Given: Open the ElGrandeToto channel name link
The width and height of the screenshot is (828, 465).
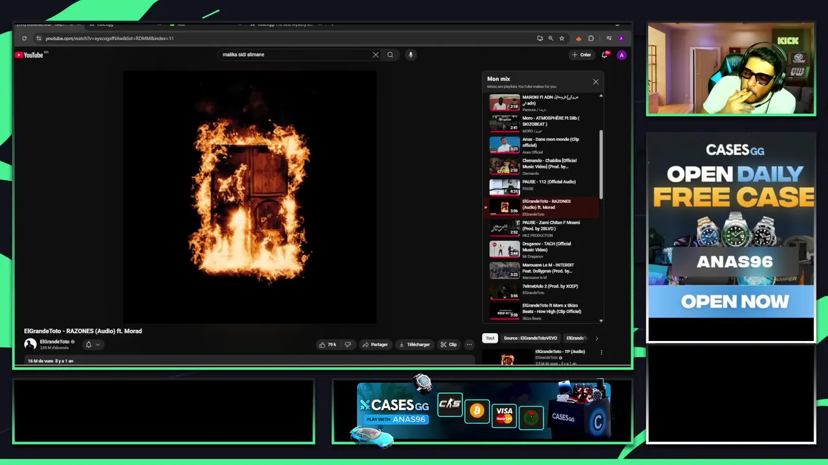Looking at the screenshot, I should point(54,342).
